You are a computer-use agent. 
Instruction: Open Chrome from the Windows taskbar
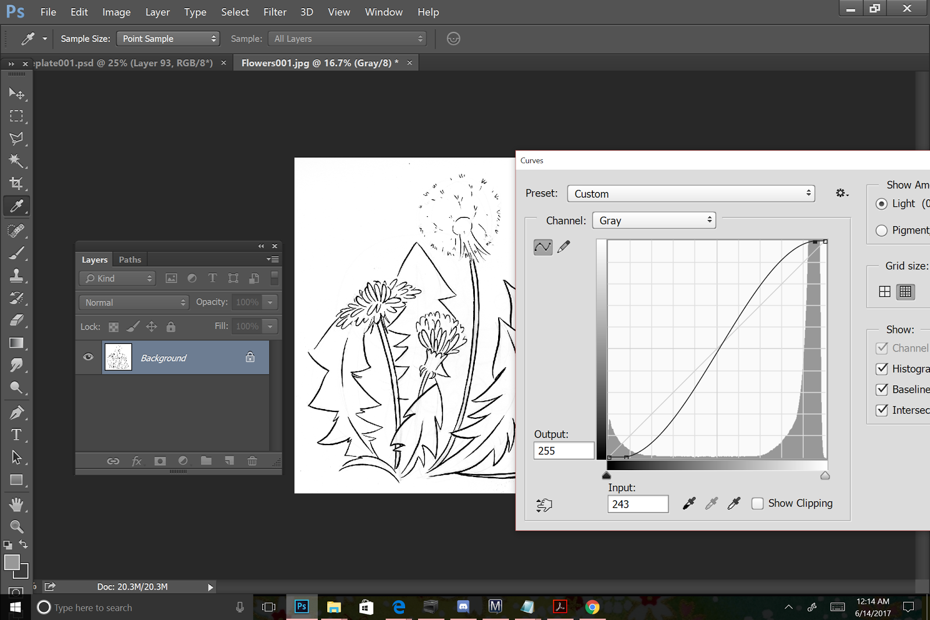pos(592,607)
